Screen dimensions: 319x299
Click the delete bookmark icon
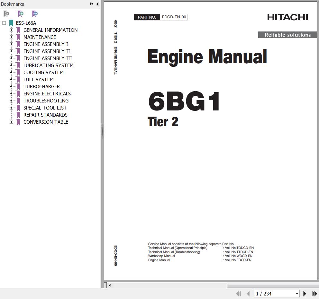pyautogui.click(x=6, y=14)
